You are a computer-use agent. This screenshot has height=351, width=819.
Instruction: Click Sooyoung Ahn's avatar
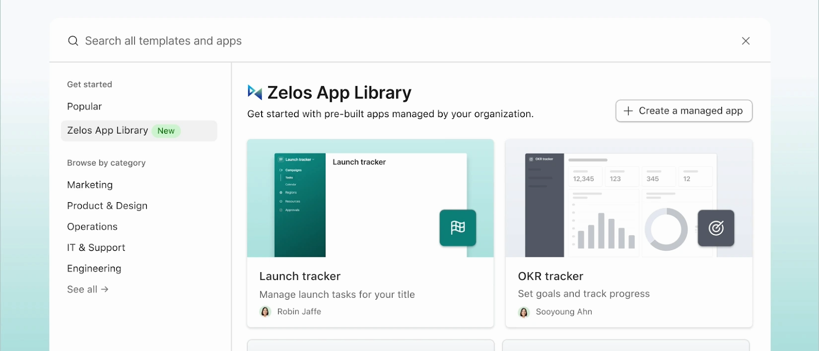(x=524, y=312)
